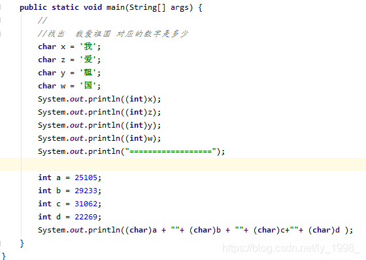Click the (char)b cast in the last println
366x260 pixels.
[x=205, y=230]
